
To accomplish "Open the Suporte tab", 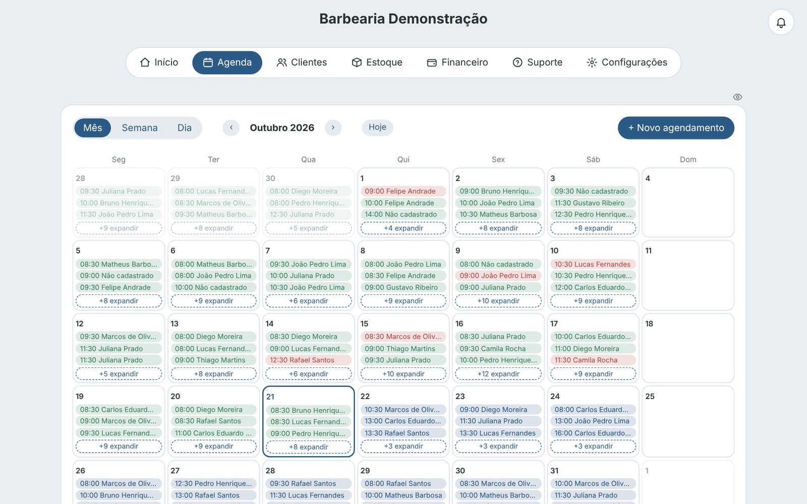I will (x=537, y=62).
